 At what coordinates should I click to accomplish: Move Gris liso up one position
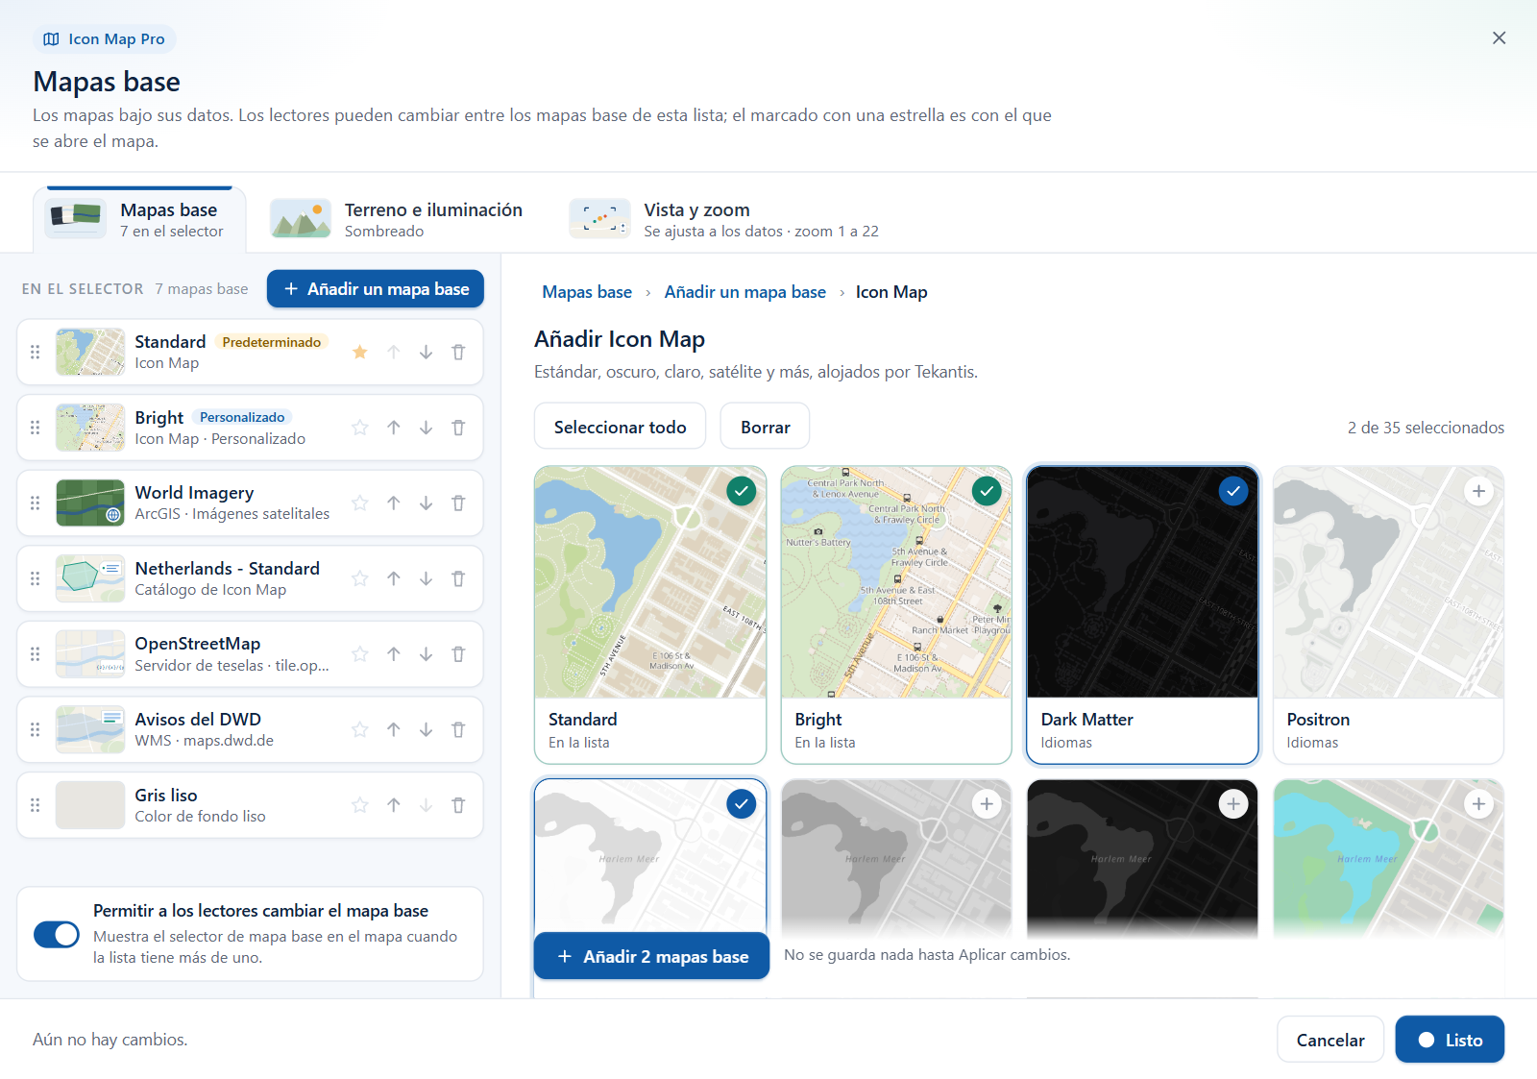pyautogui.click(x=394, y=805)
